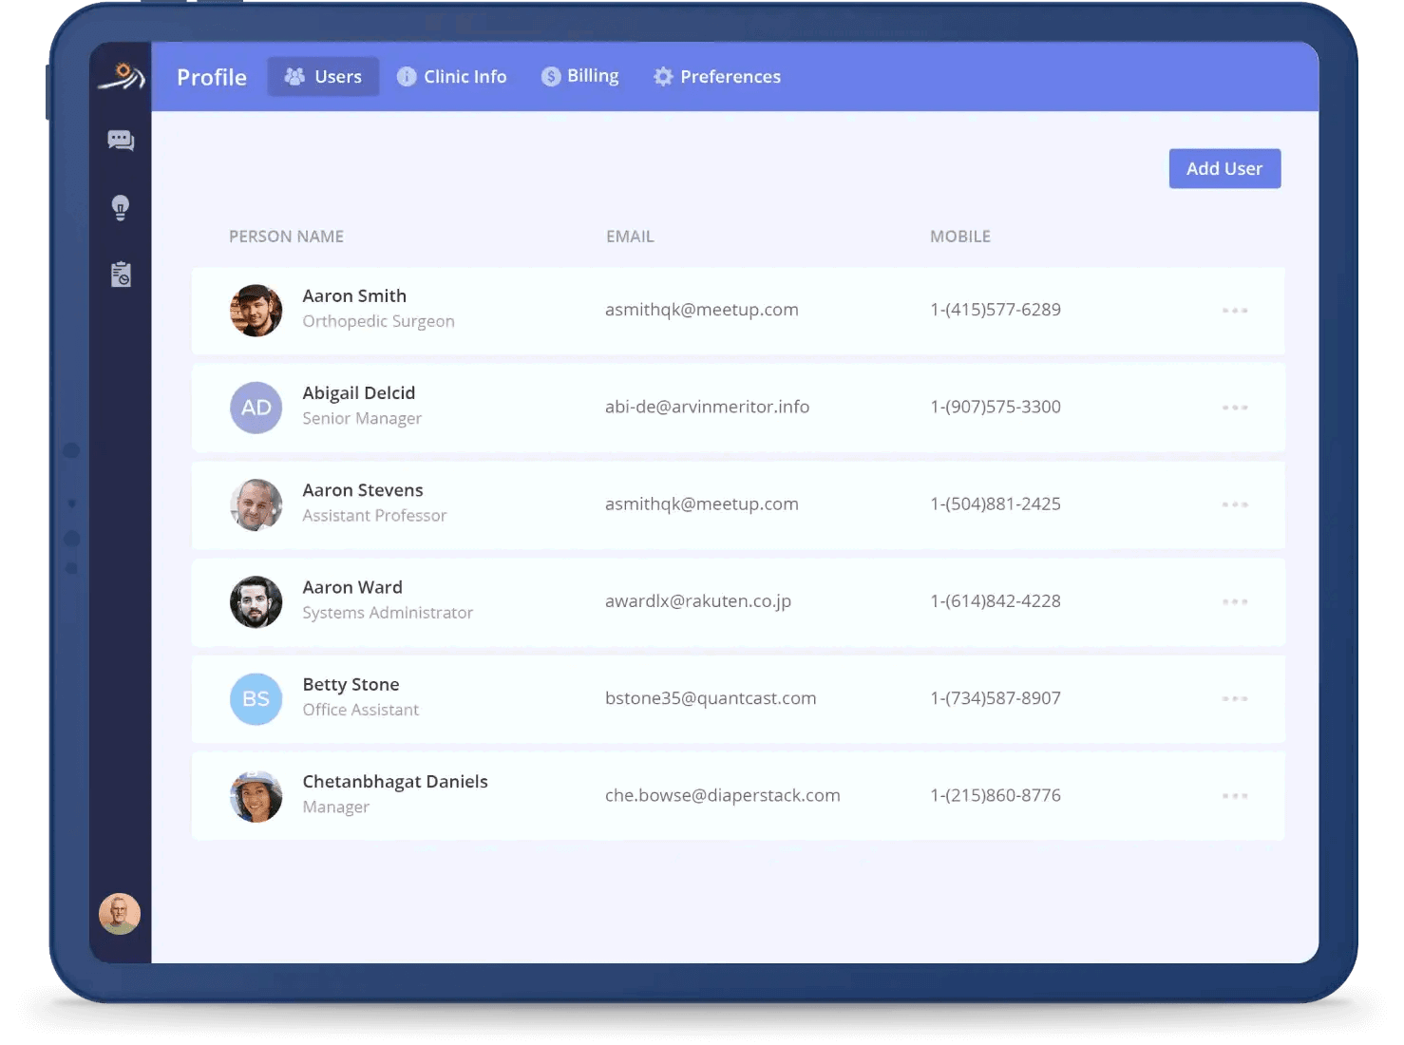This screenshot has width=1404, height=1045.
Task: Click the Senior Manager job title
Action: tap(362, 419)
